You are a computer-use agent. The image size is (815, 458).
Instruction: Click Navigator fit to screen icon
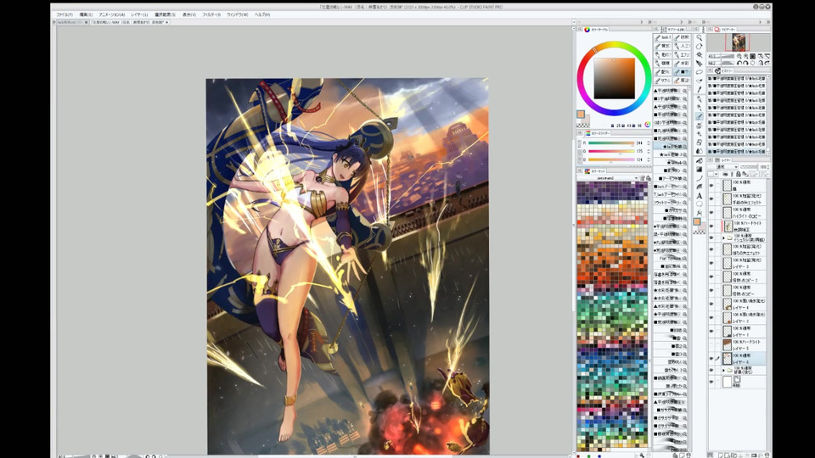pyautogui.click(x=753, y=56)
